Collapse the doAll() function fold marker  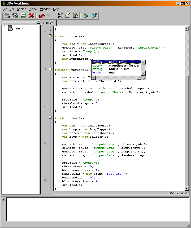coord(50,117)
